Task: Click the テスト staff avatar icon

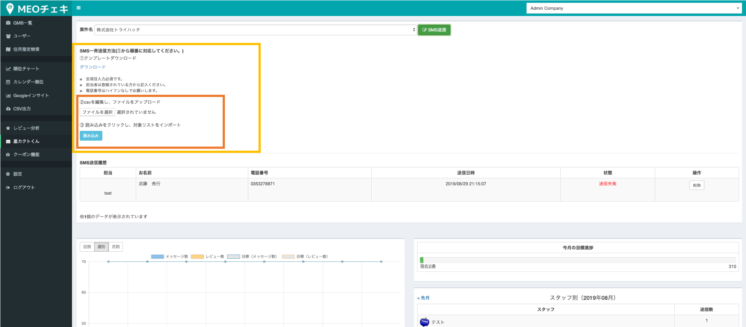Action: click(x=424, y=322)
